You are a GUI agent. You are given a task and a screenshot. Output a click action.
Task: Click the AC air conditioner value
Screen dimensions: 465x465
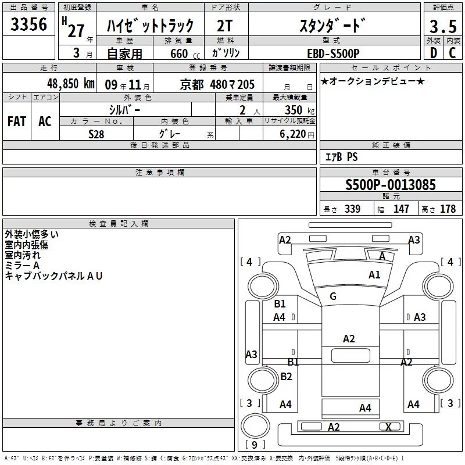45,121
